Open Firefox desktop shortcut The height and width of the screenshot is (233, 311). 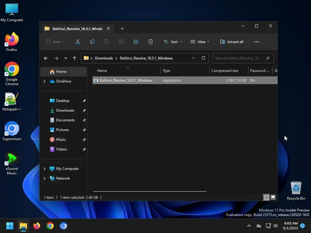(12, 42)
